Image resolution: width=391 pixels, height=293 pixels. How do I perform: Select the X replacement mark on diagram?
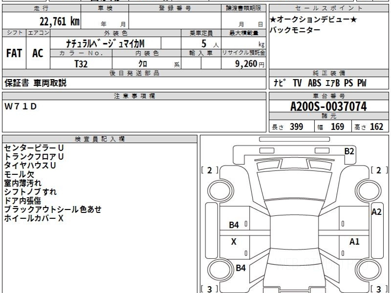point(234,242)
